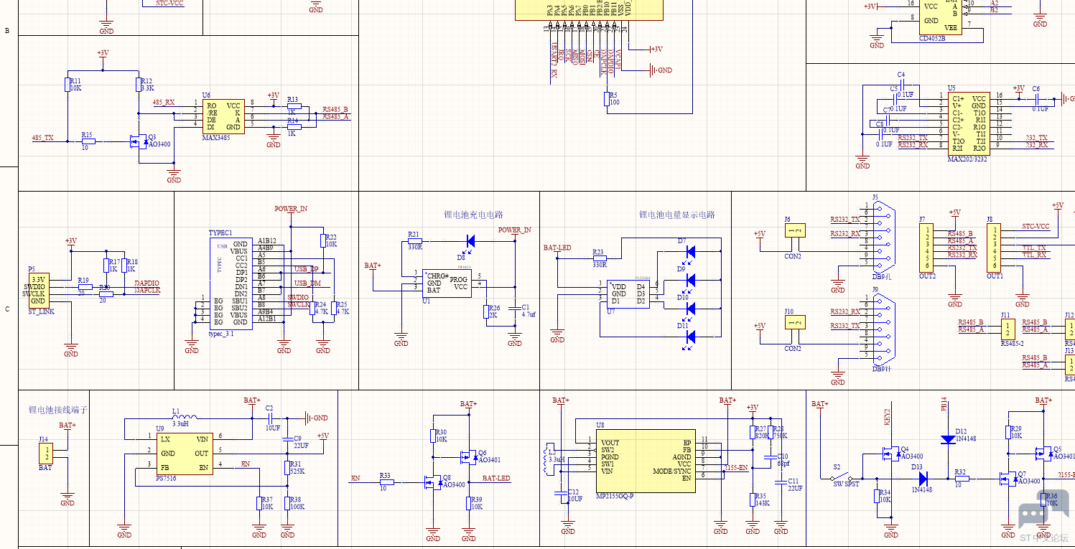Click the STC-VCC label at header J8
Viewport: 1075px width, 549px height.
pyautogui.click(x=1036, y=227)
